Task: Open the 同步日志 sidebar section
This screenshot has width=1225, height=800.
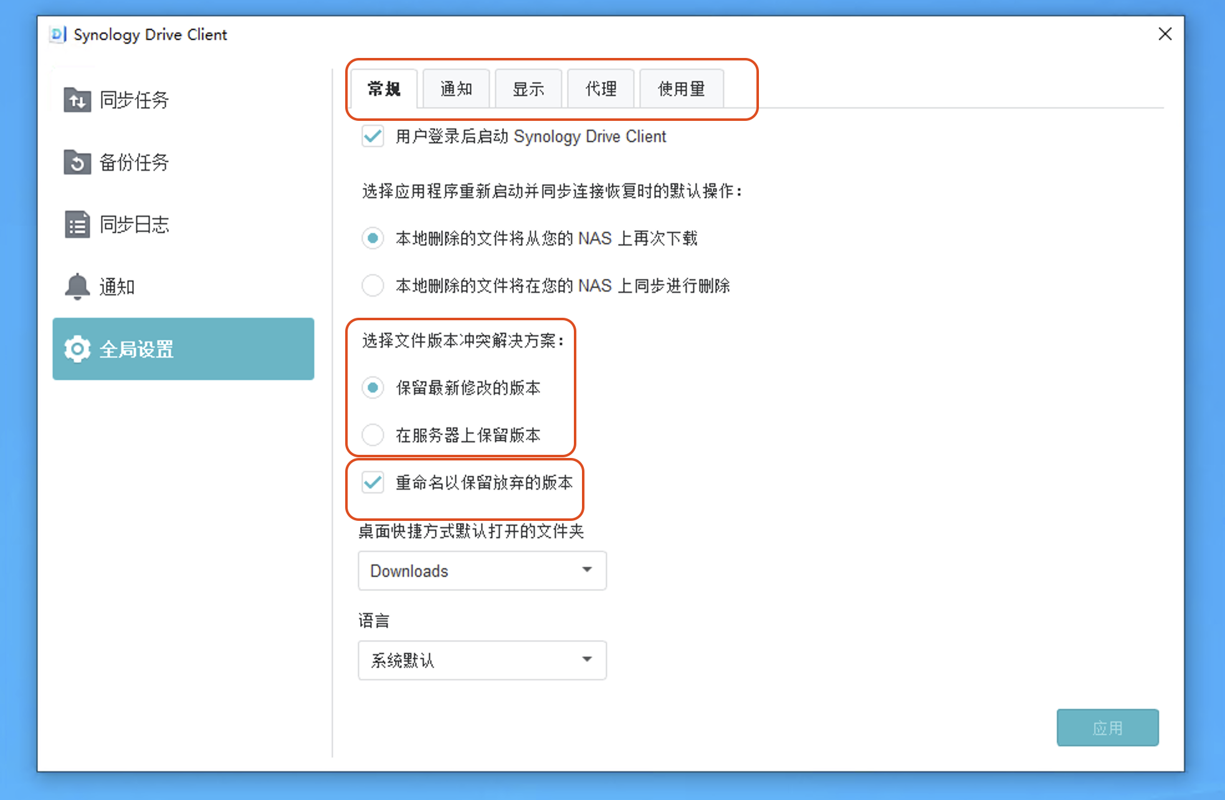Action: [183, 224]
